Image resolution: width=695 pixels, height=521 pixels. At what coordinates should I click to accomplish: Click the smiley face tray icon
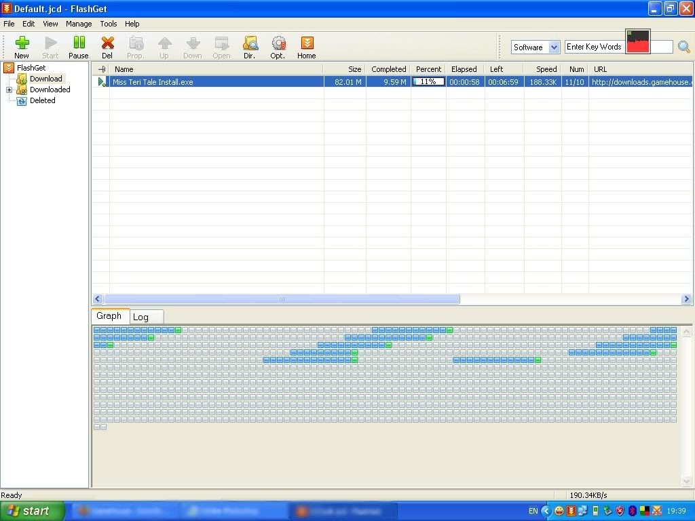(559, 512)
